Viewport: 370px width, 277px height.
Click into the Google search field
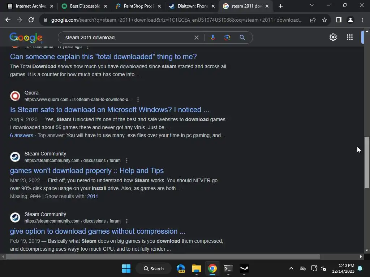click(128, 38)
